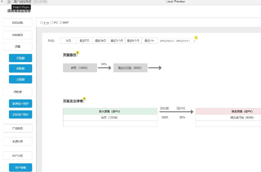
Task: Open 网站概览 in the sidebar
Action: click(18, 35)
